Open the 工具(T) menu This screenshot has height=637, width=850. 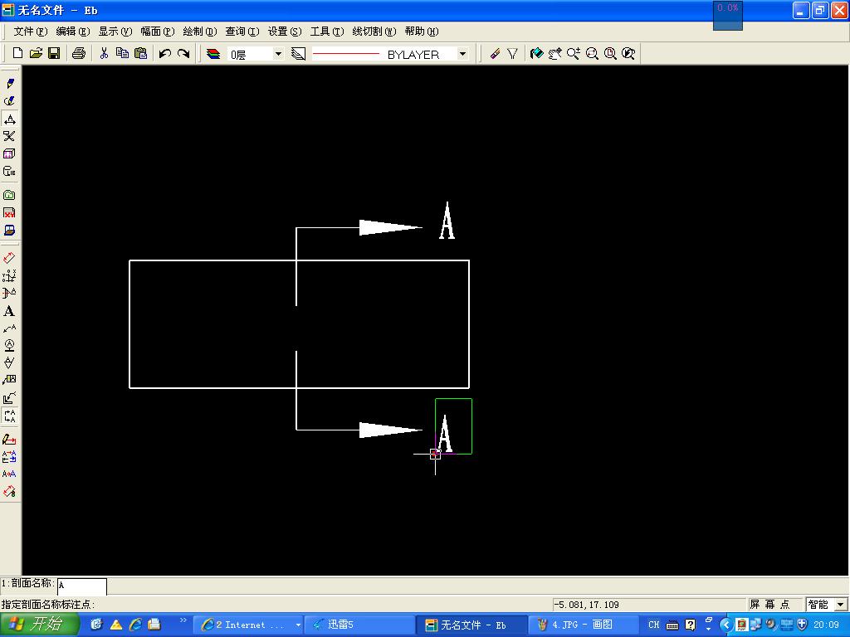[x=326, y=32]
